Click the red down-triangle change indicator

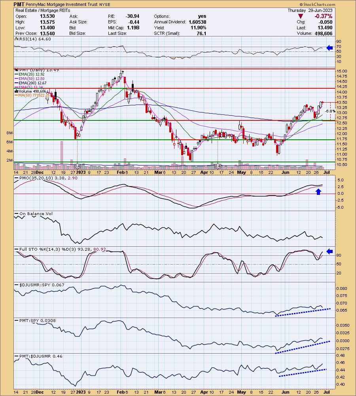pyautogui.click(x=300, y=16)
